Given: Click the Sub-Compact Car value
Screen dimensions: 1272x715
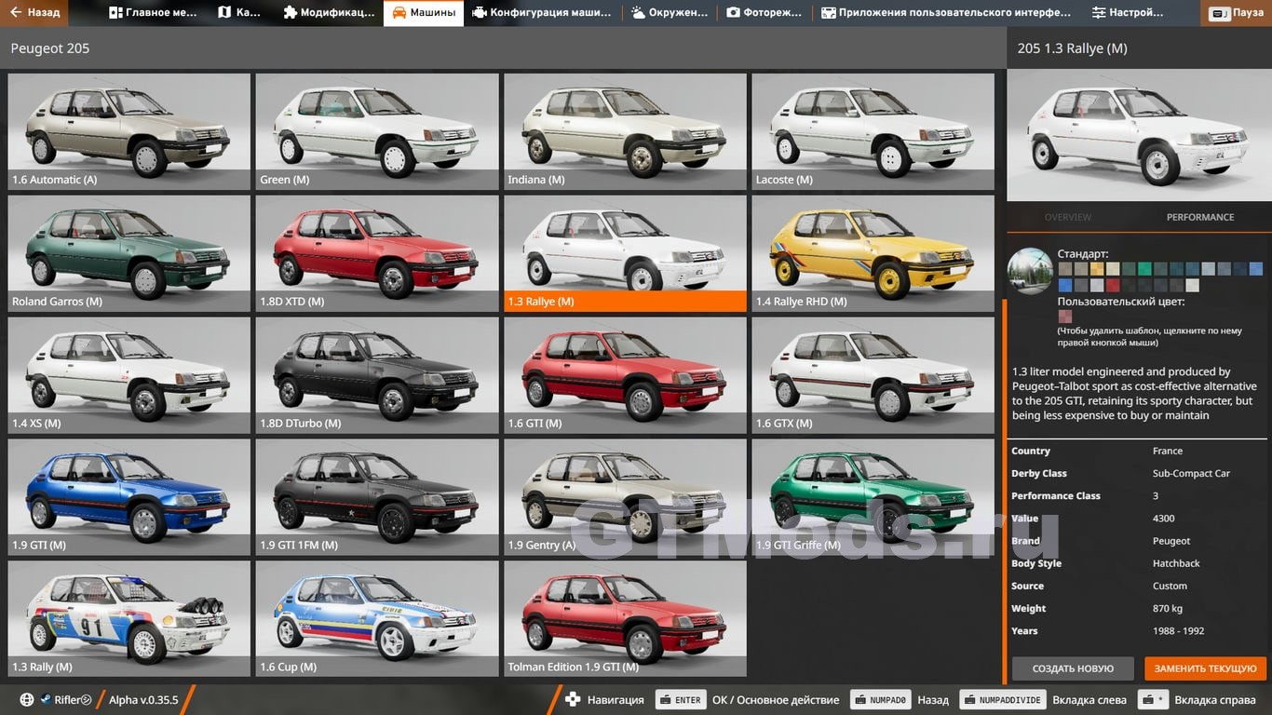Looking at the screenshot, I should 1191,473.
